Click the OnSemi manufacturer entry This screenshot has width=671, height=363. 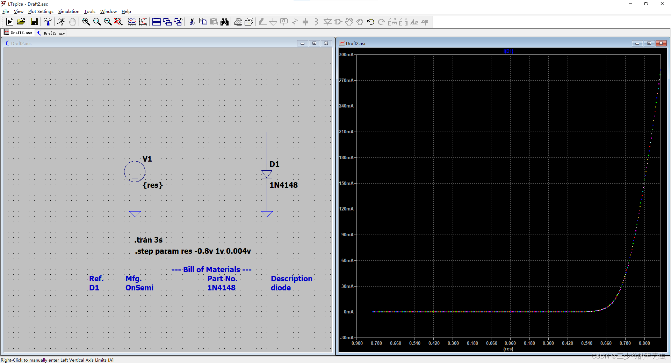(139, 288)
